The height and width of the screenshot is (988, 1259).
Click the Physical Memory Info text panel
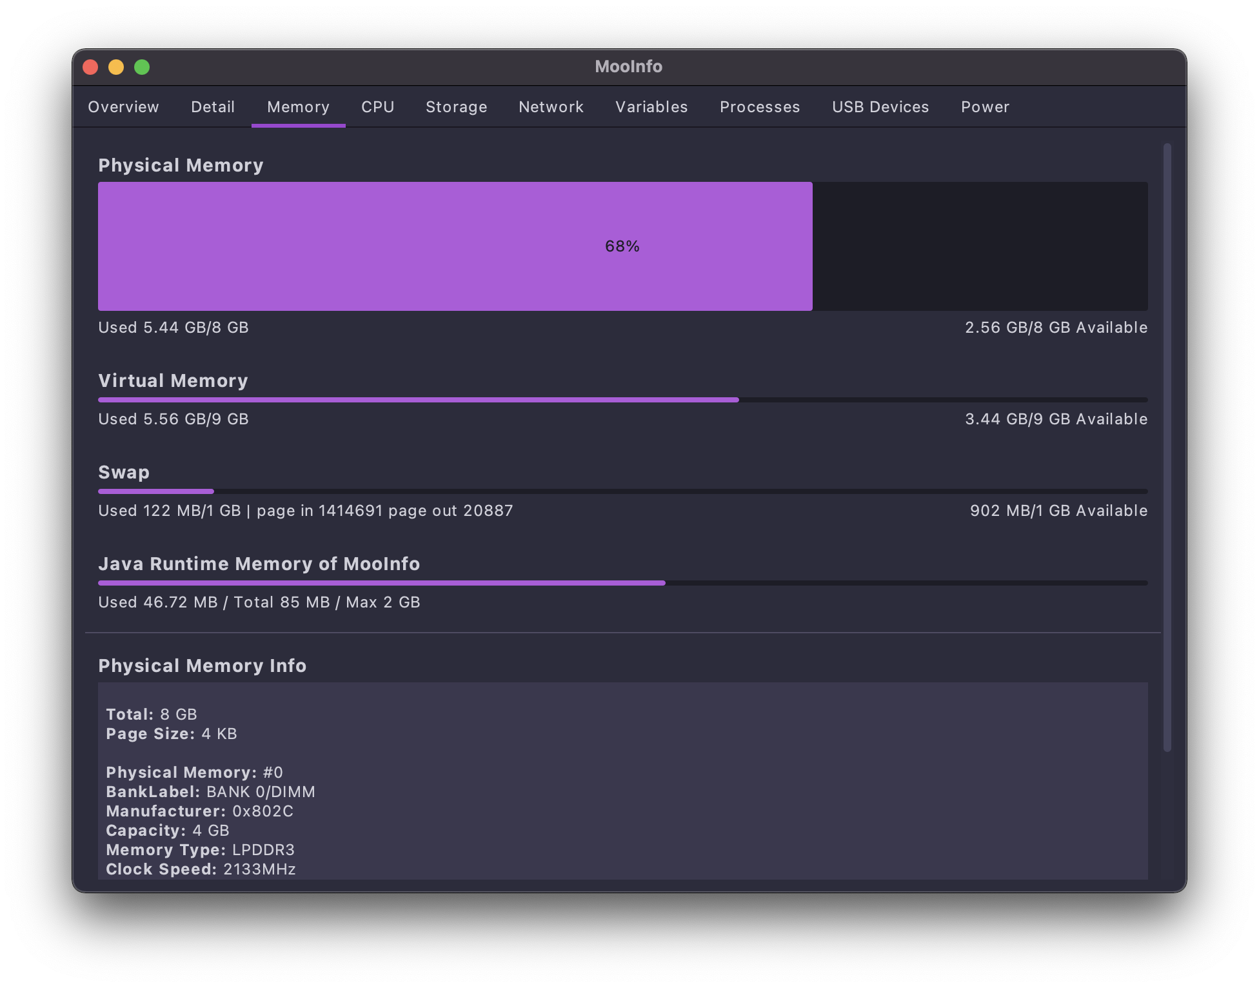point(622,780)
